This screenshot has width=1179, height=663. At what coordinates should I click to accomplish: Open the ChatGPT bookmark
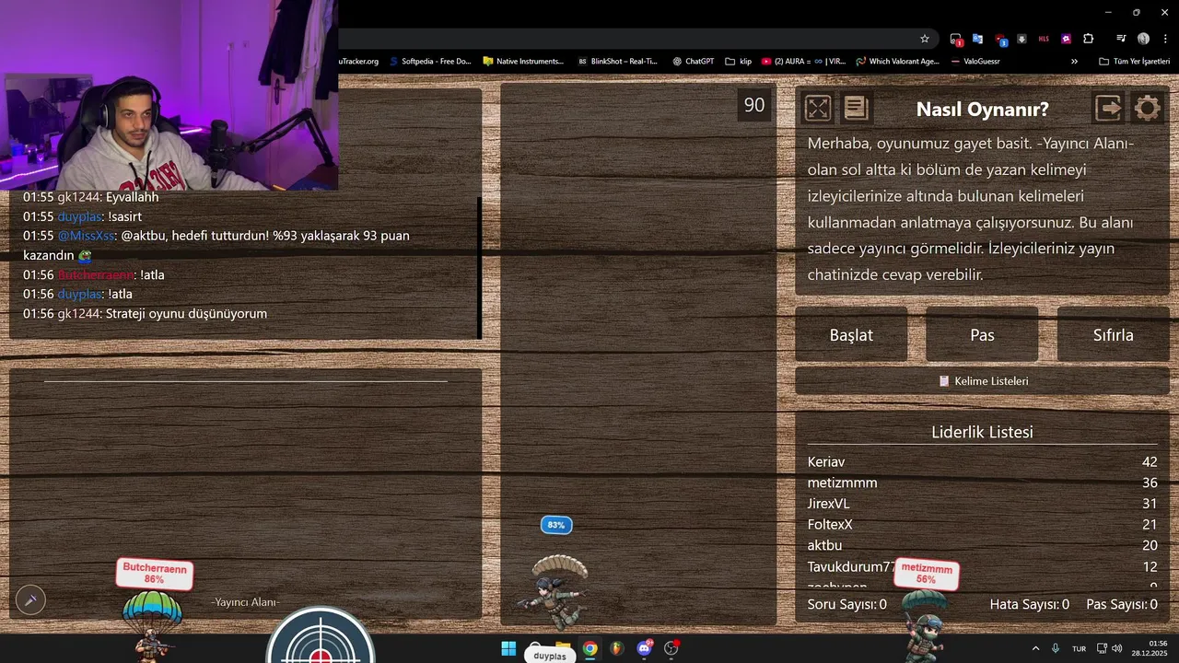(693, 62)
